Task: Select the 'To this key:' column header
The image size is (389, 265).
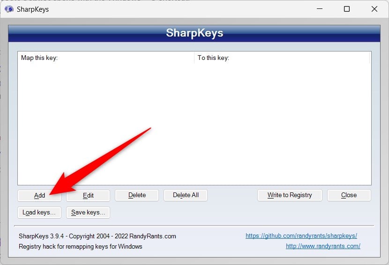Action: click(282, 58)
